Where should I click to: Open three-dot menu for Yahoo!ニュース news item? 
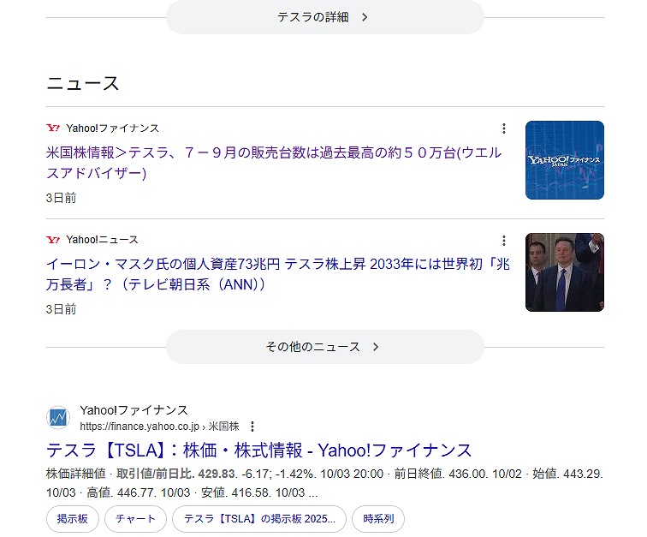pyautogui.click(x=504, y=241)
